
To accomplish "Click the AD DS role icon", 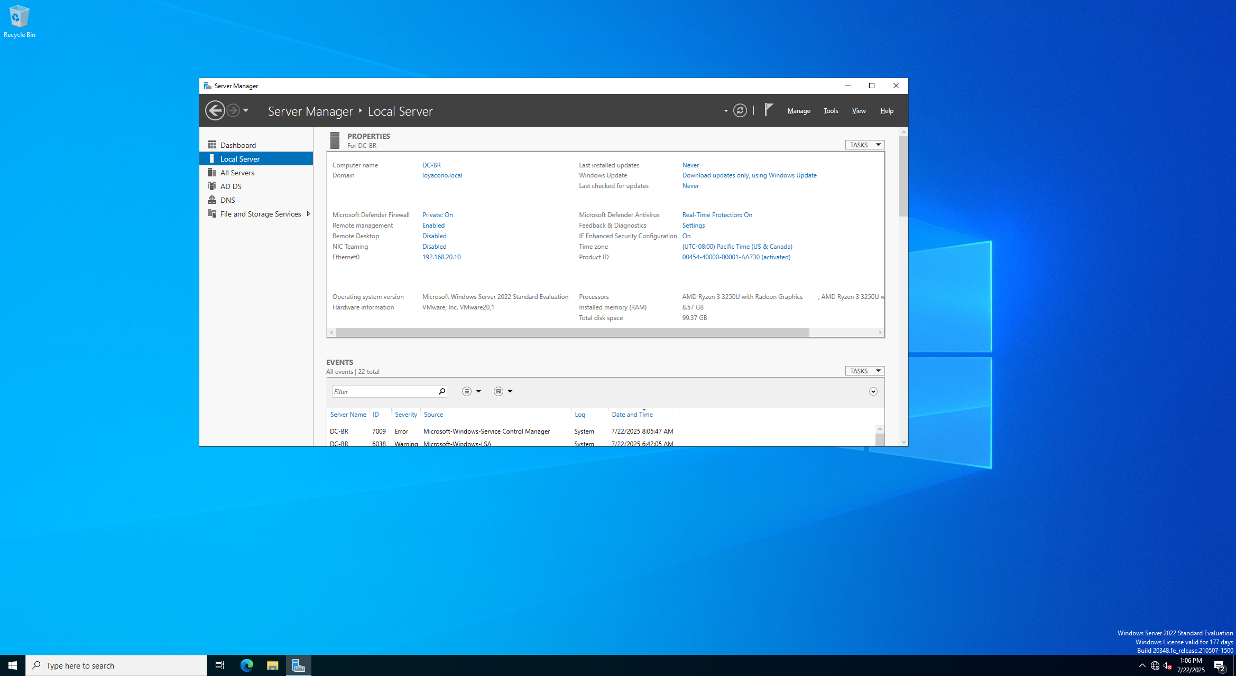I will (x=212, y=186).
